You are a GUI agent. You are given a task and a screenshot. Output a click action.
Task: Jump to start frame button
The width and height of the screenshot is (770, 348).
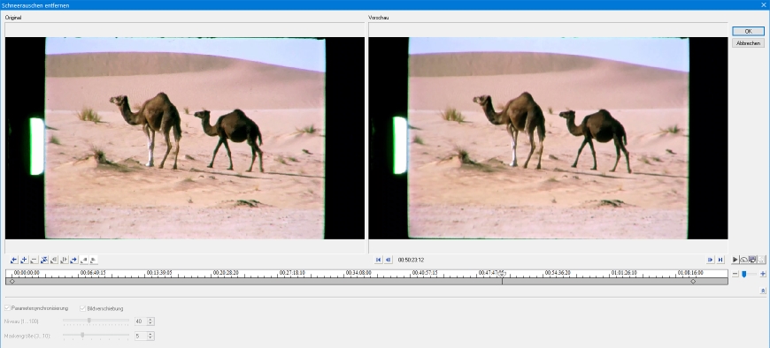(x=378, y=260)
